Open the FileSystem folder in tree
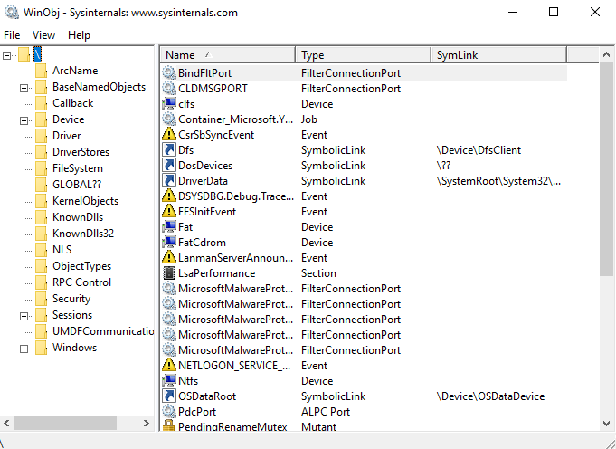The image size is (616, 449). tap(78, 168)
